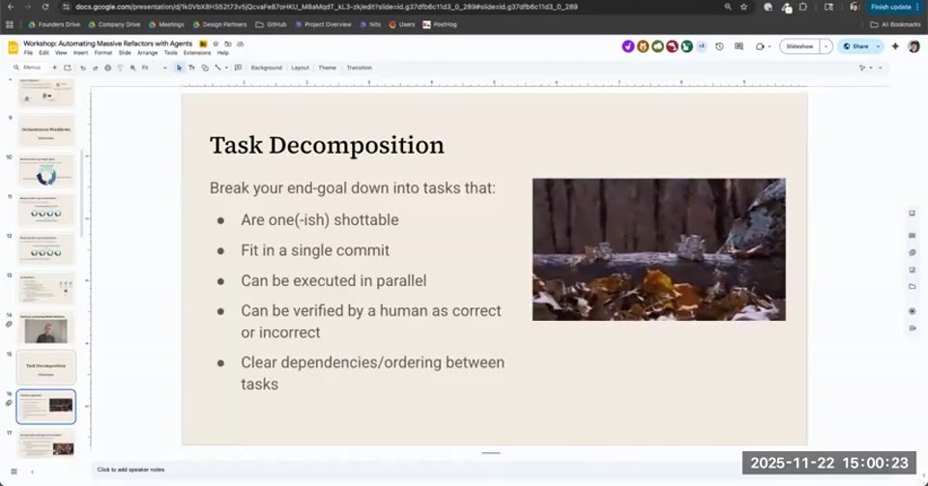This screenshot has width=928, height=486.
Task: Open the Theme panel
Action: [328, 68]
